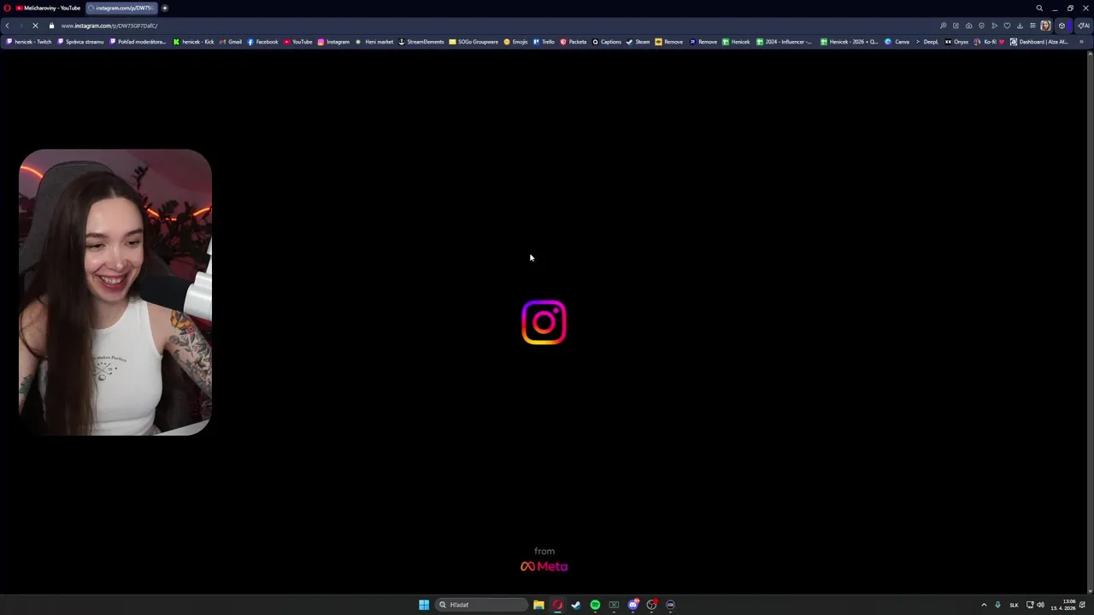Open the extensions cube icon
Screen dimensions: 1094x615
pyautogui.click(x=1062, y=26)
